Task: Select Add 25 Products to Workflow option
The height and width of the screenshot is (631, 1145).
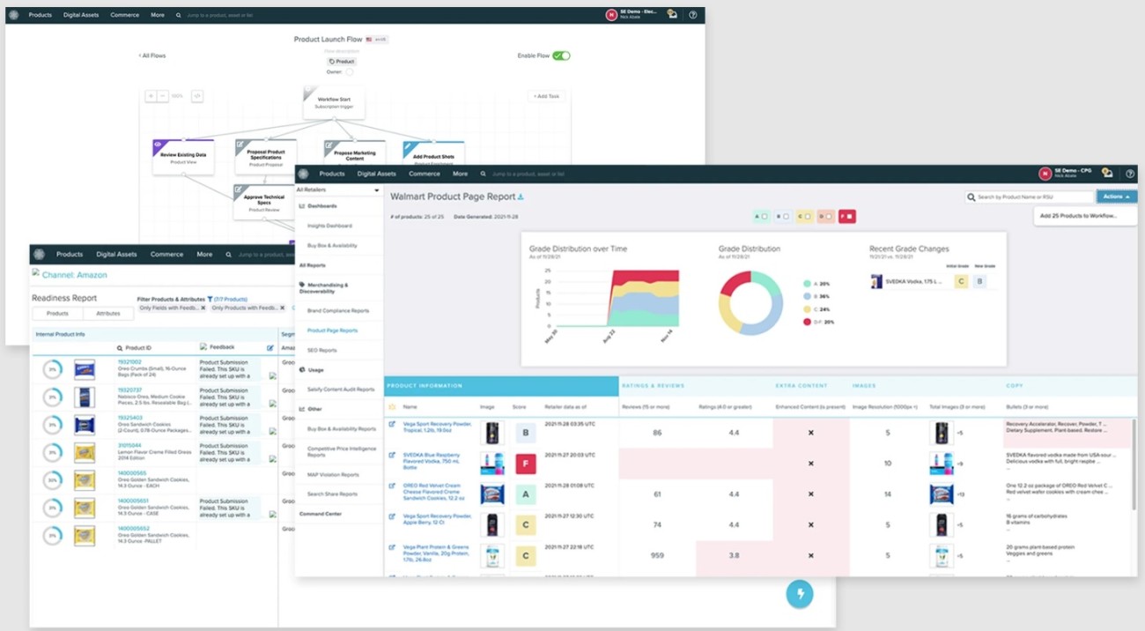Action: tap(1078, 216)
